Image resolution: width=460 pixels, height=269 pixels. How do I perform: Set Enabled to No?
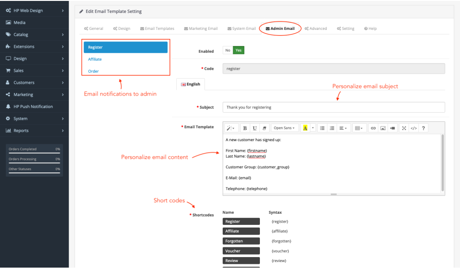pyautogui.click(x=227, y=51)
